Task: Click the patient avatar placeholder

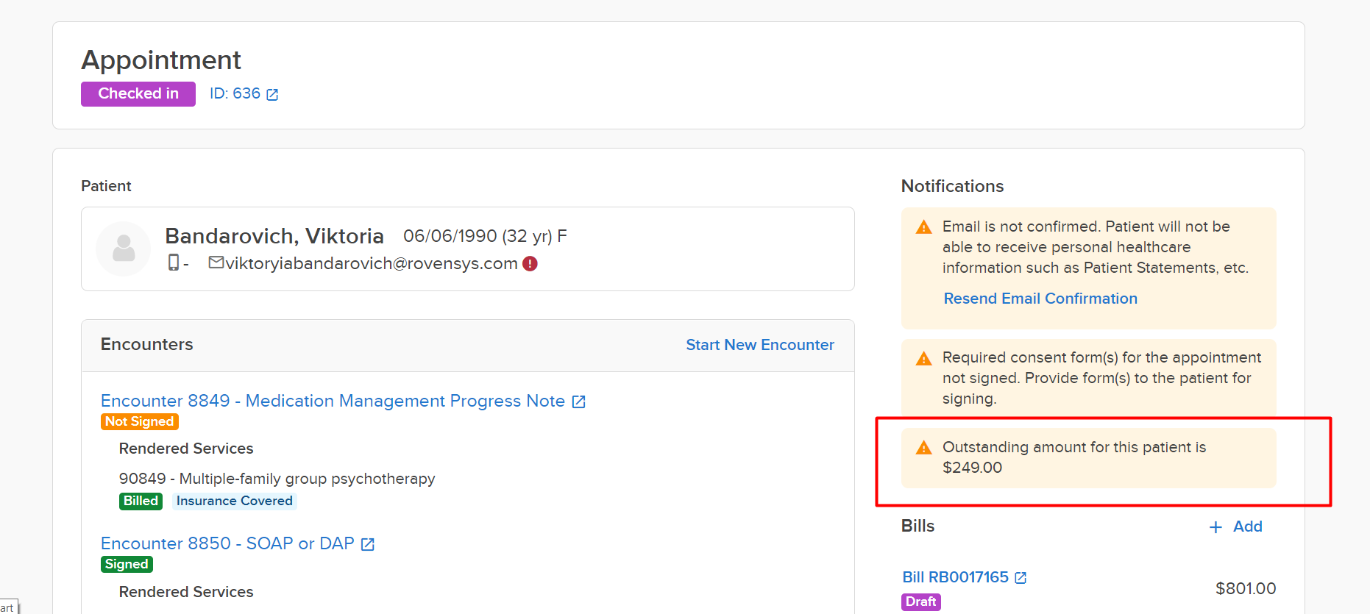Action: (x=124, y=249)
